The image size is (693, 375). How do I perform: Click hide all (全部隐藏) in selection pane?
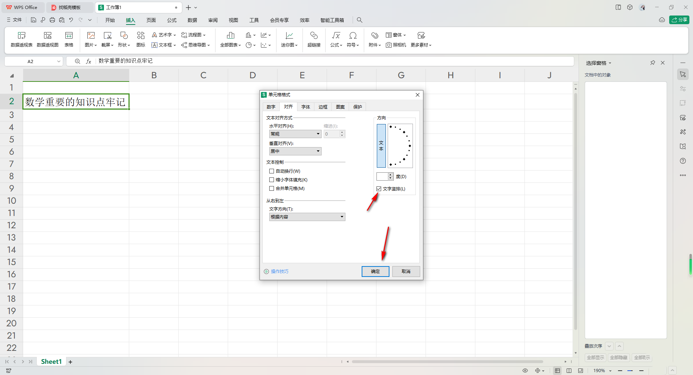coord(619,358)
